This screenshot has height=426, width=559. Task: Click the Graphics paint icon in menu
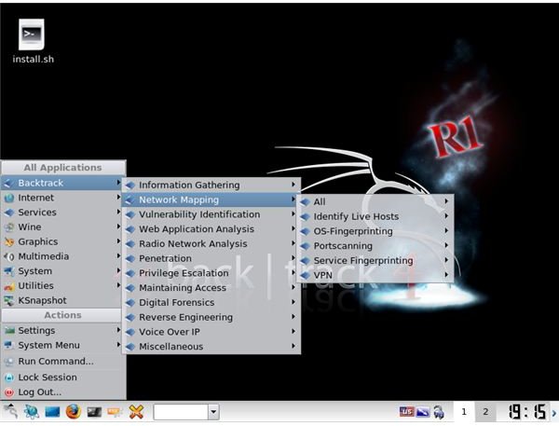point(9,242)
